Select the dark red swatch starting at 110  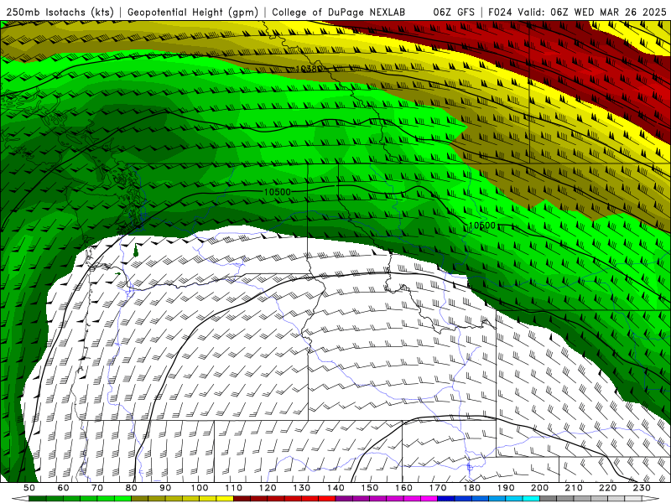[x=242, y=499]
